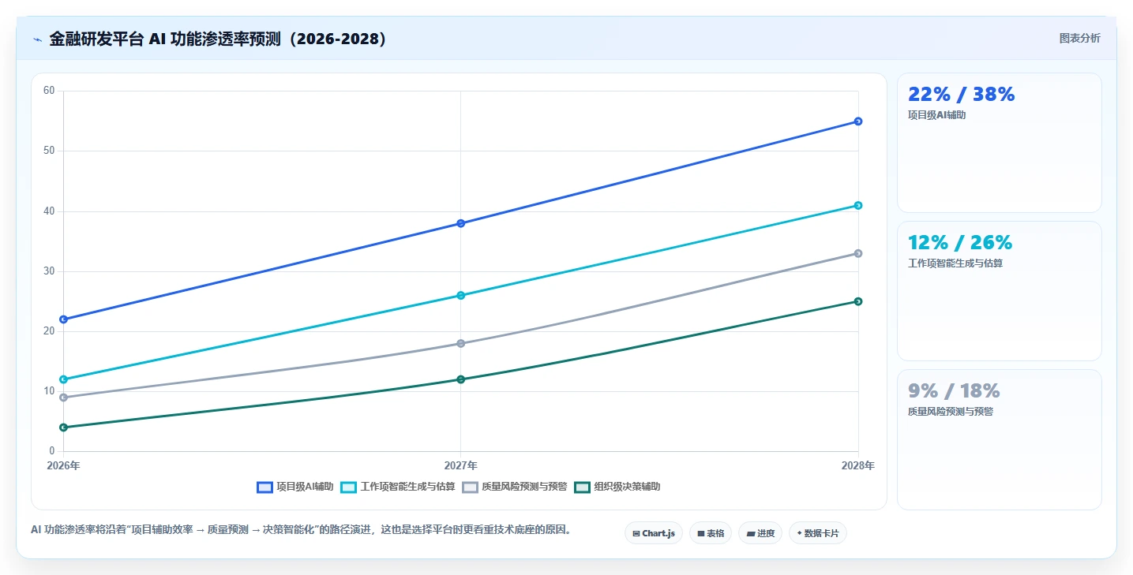The image size is (1133, 575).
Task: Click the 2026年 data point on 项目级AI辅助 line
Action: (63, 319)
